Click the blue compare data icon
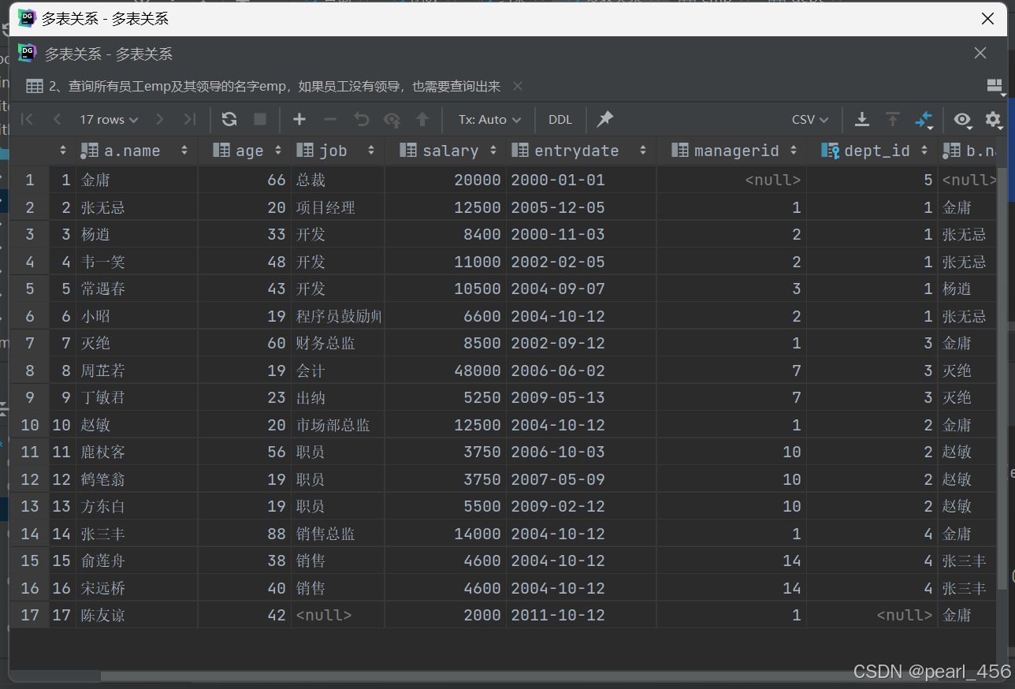Viewport: 1015px width, 689px height. click(924, 121)
